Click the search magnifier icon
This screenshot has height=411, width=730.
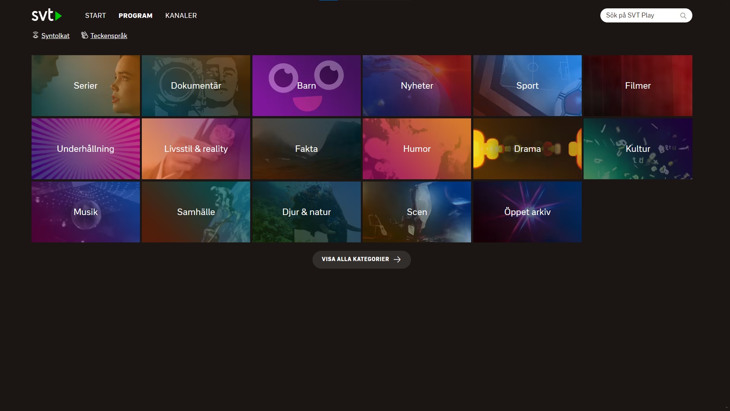(x=683, y=16)
